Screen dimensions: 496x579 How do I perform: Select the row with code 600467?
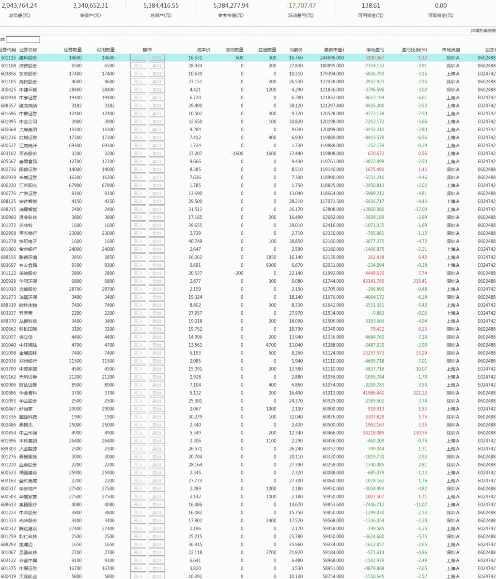248,409
